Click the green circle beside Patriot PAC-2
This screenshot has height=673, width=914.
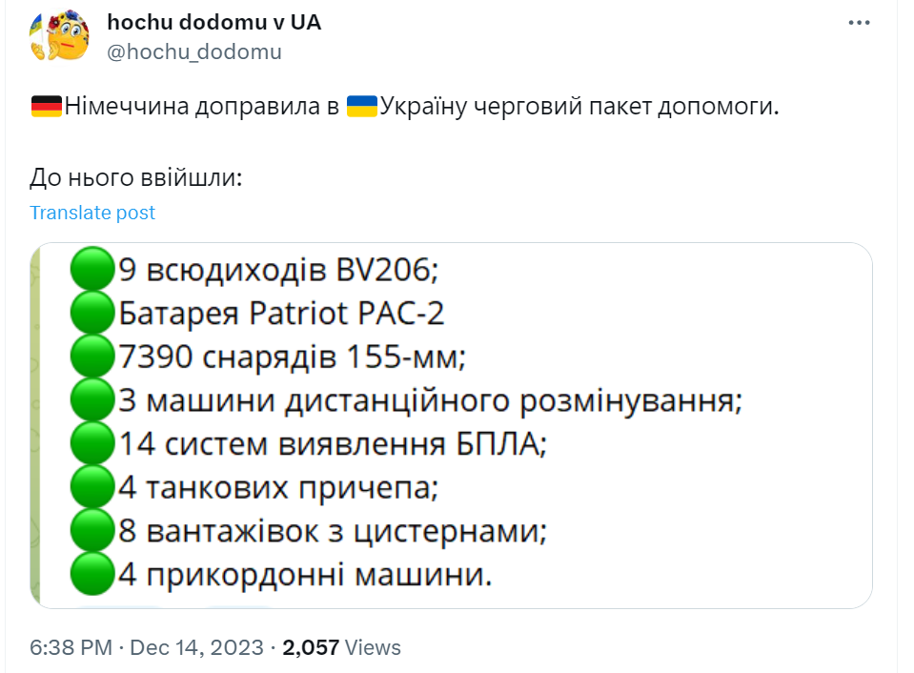point(92,314)
